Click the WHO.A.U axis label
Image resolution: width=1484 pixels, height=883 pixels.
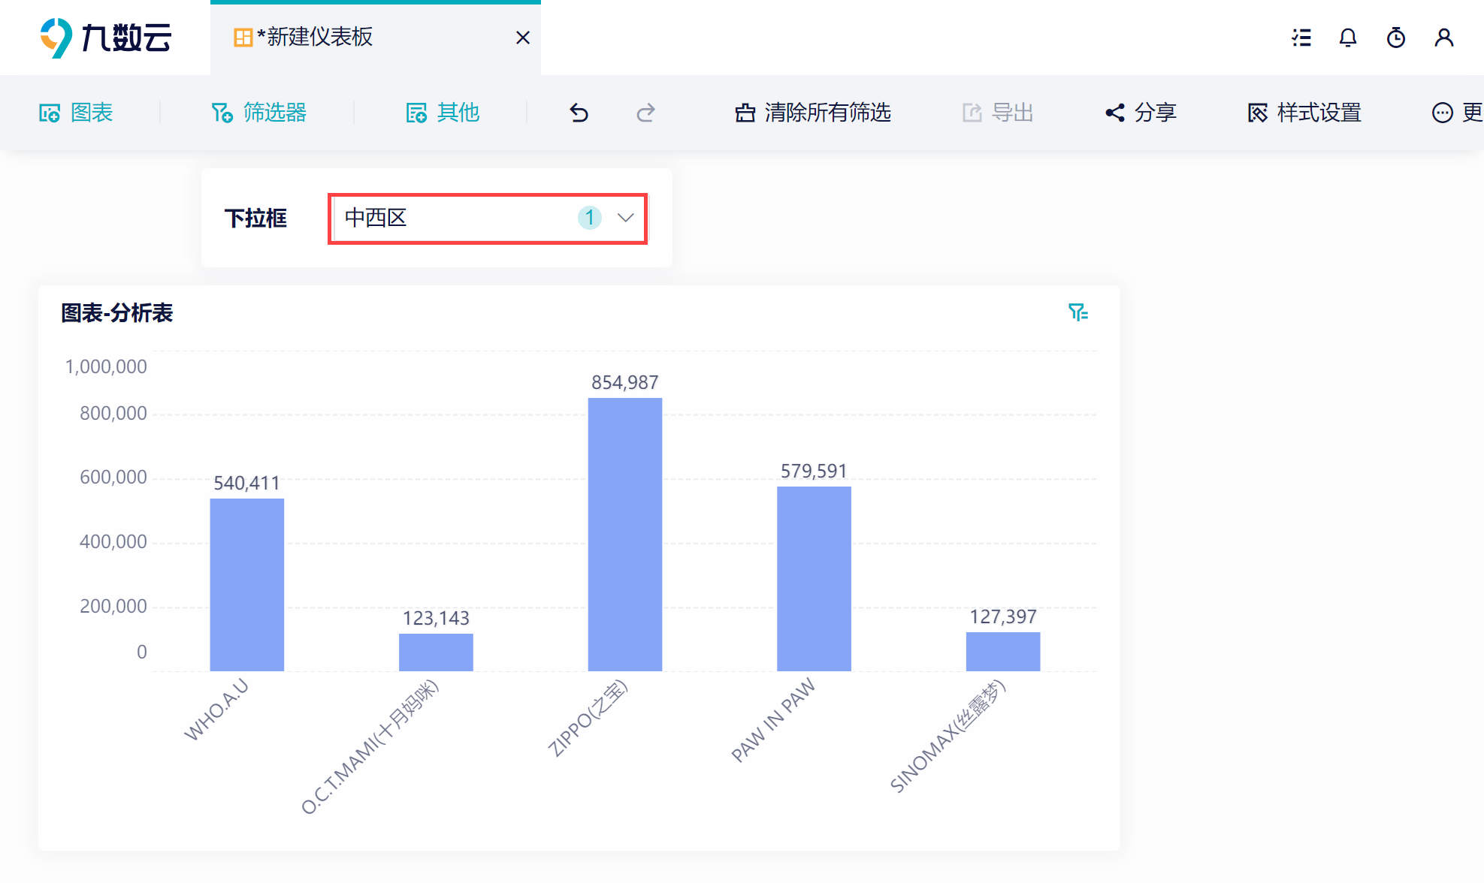(216, 710)
